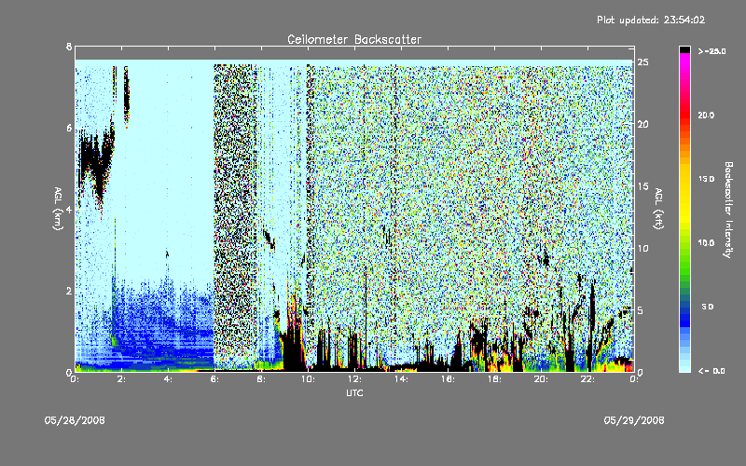Click the '4:' hour tick on time axis
Image resolution: width=746 pixels, height=466 pixels.
[x=169, y=379]
